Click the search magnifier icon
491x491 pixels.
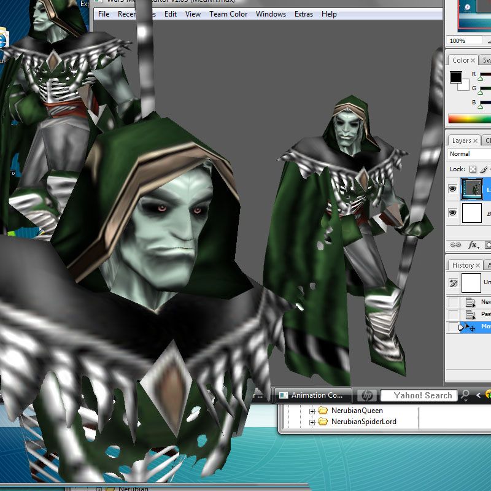pyautogui.click(x=465, y=395)
